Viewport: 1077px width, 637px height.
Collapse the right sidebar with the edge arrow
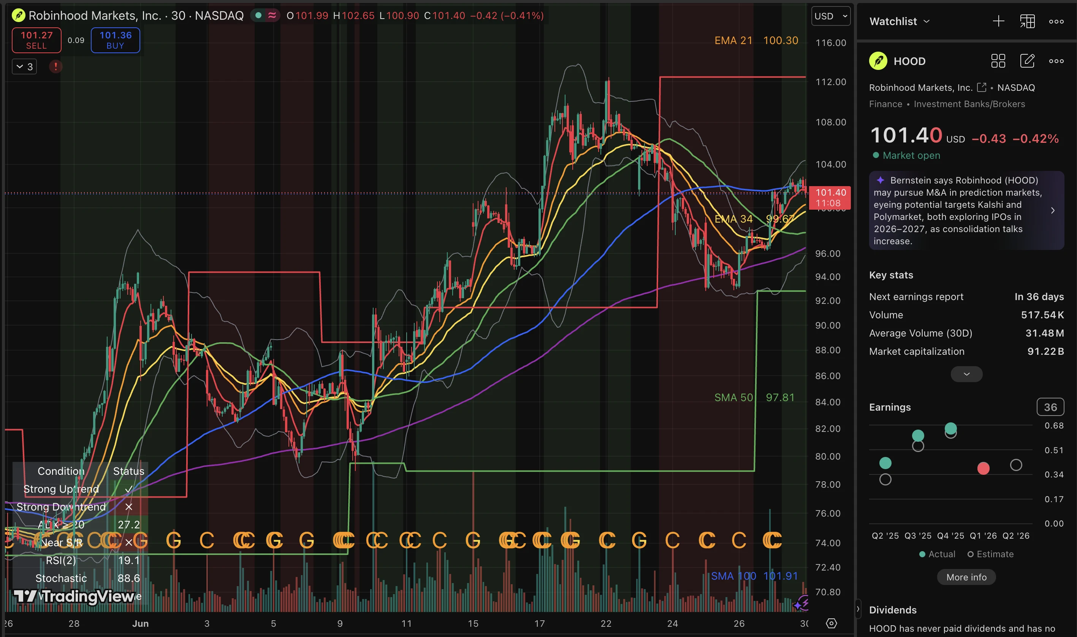point(858,609)
